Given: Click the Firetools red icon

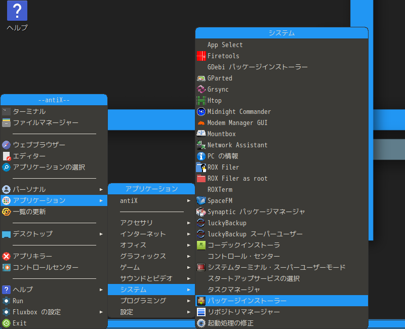Looking at the screenshot, I should coord(201,56).
